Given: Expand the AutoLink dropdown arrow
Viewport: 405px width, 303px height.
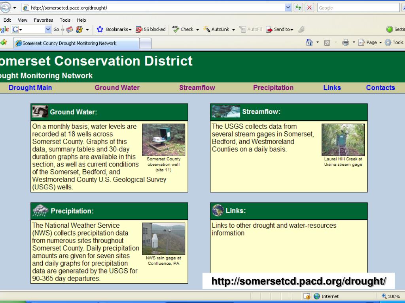Looking at the screenshot, I should (233, 30).
